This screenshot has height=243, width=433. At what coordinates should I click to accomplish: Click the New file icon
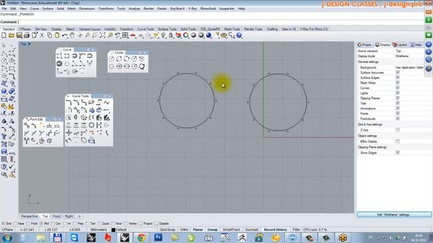[4, 35]
